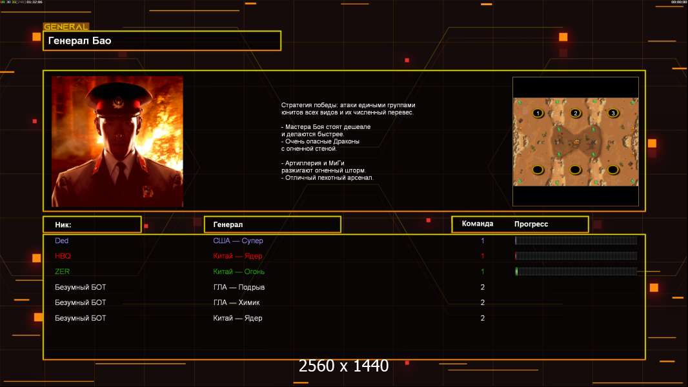Select the bottom-center empty start position on map
The width and height of the screenshot is (688, 387).
click(x=576, y=170)
